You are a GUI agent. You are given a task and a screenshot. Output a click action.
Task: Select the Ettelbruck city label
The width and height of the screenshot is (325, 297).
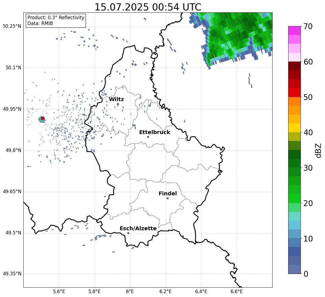point(155,132)
